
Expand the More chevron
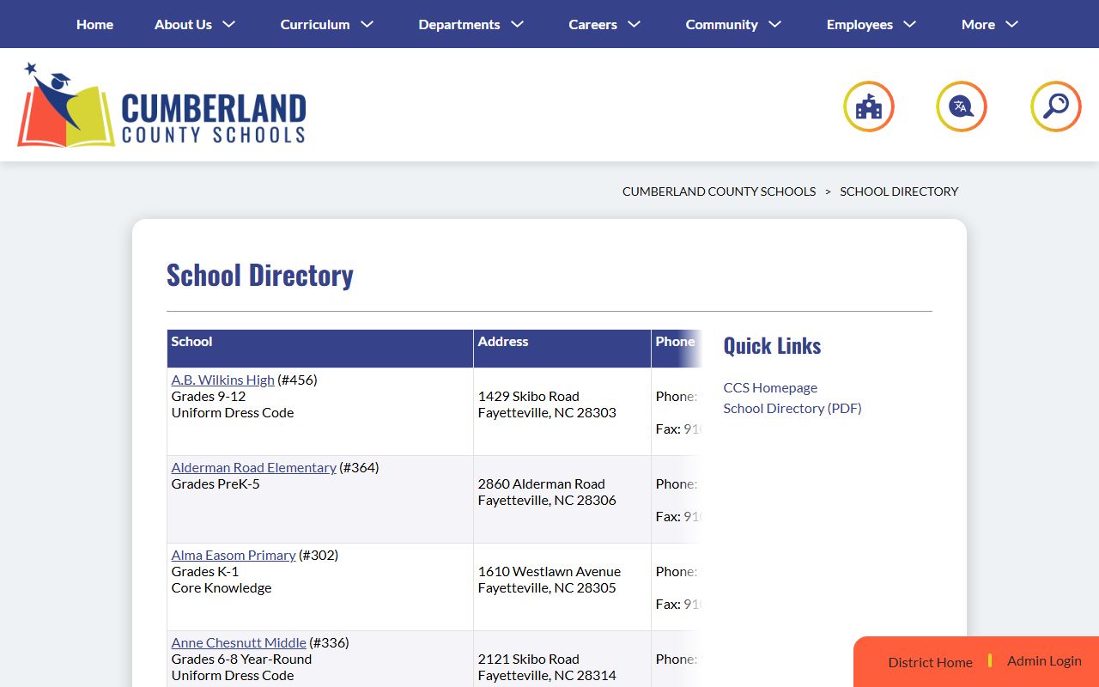(x=1012, y=24)
